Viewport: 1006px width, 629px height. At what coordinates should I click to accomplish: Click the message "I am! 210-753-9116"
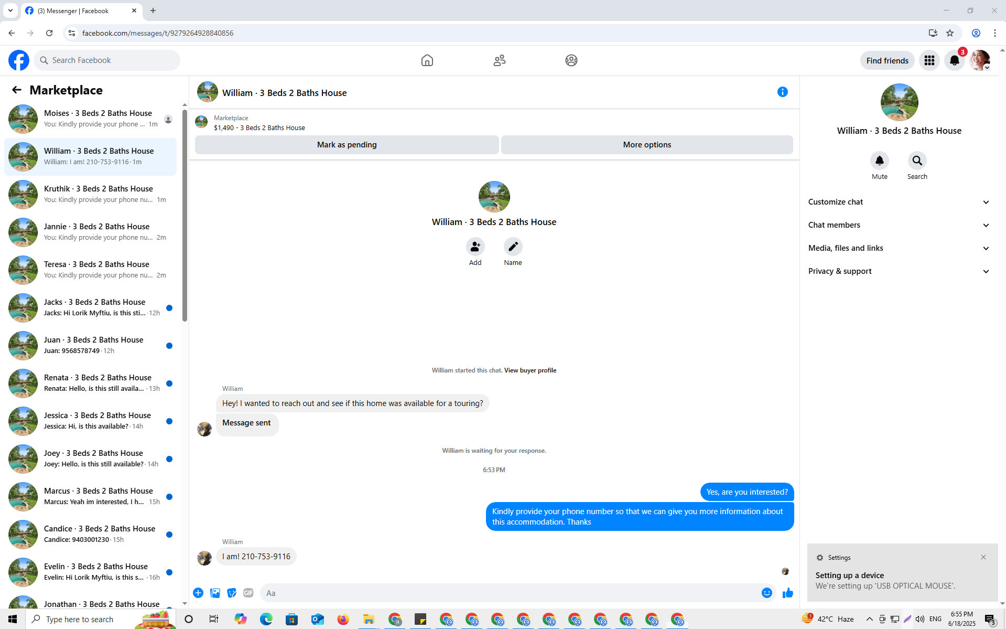click(x=256, y=557)
